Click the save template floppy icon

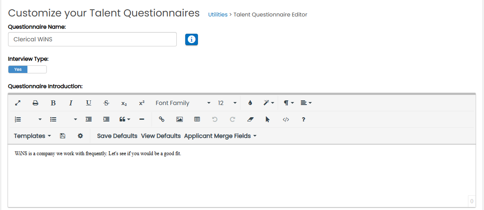coord(62,136)
